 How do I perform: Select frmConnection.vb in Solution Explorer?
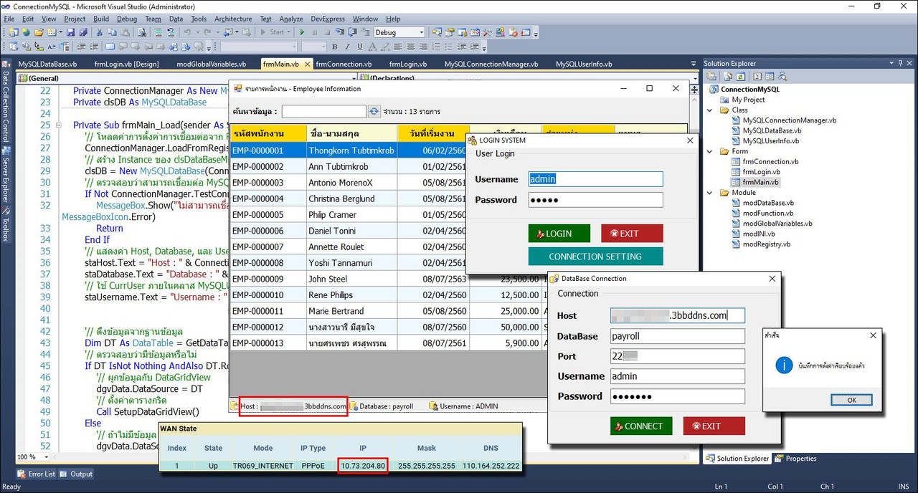pyautogui.click(x=765, y=161)
